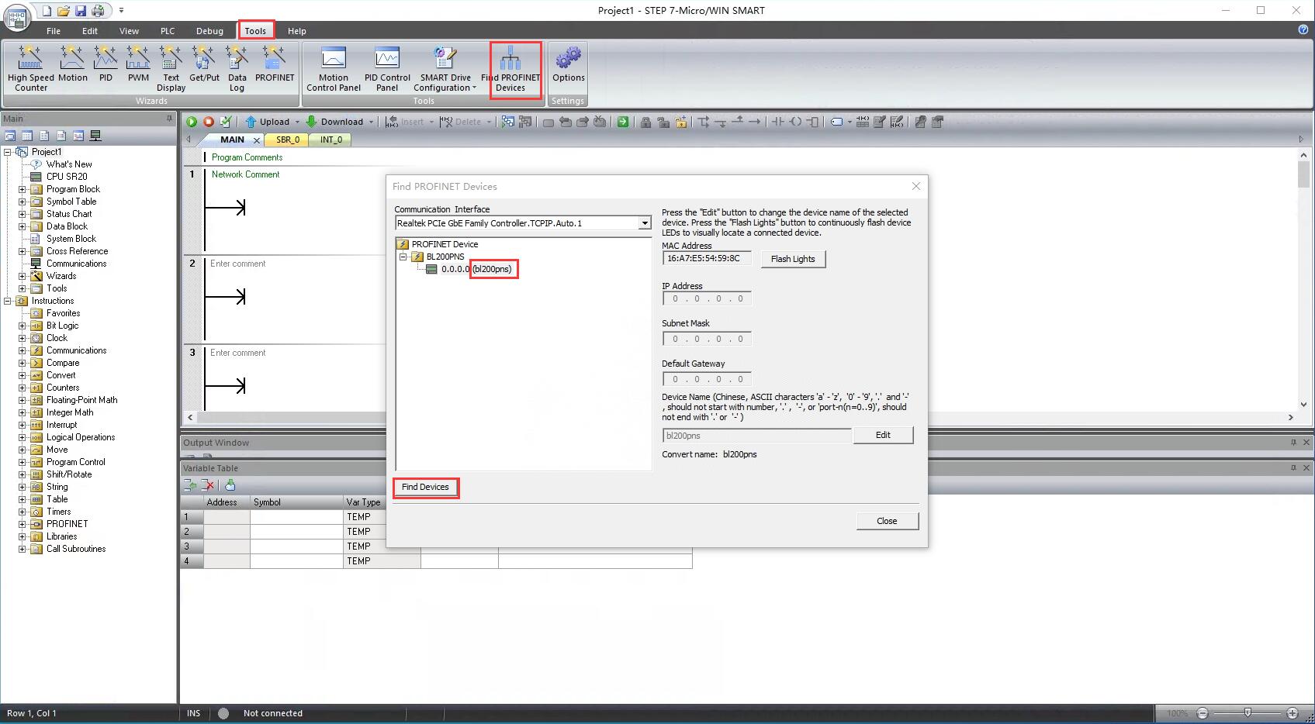Open the Edit ribbon tab

pyautogui.click(x=90, y=31)
